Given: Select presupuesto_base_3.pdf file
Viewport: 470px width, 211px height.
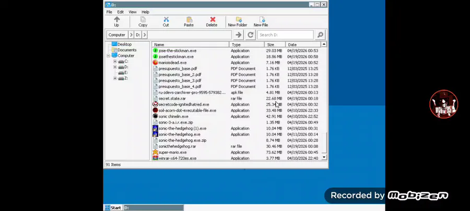Looking at the screenshot, I should (x=180, y=80).
